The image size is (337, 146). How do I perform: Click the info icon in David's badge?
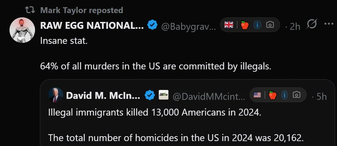[284, 95]
